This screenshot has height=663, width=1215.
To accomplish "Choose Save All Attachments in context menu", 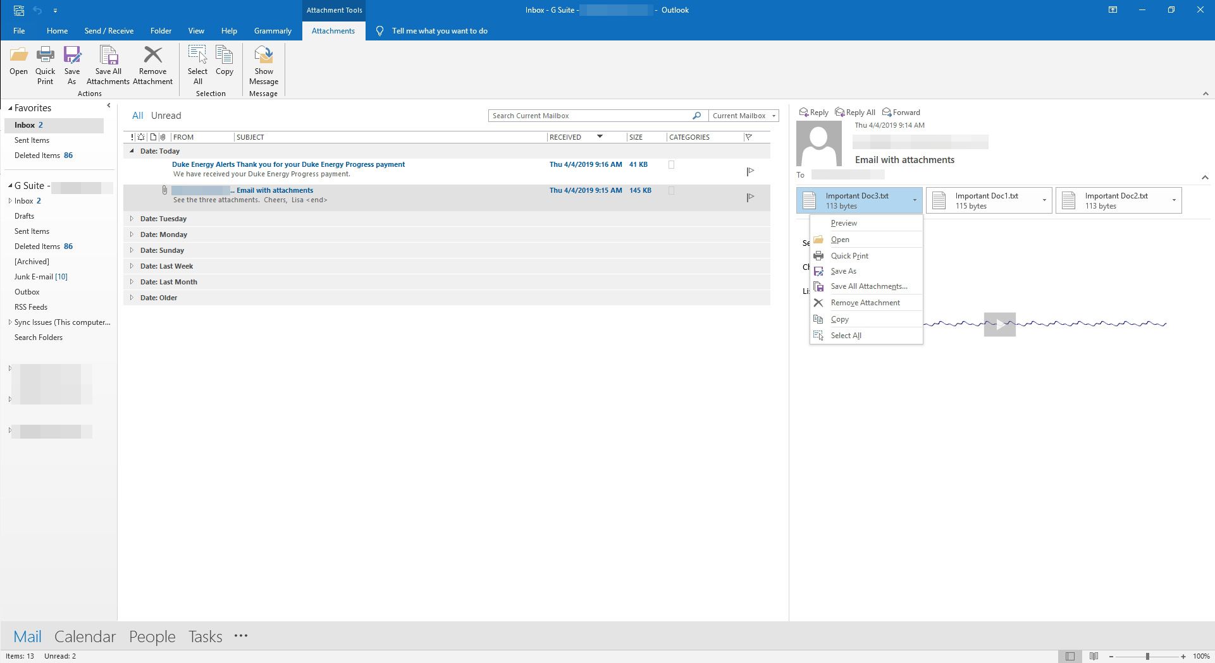I will (866, 286).
